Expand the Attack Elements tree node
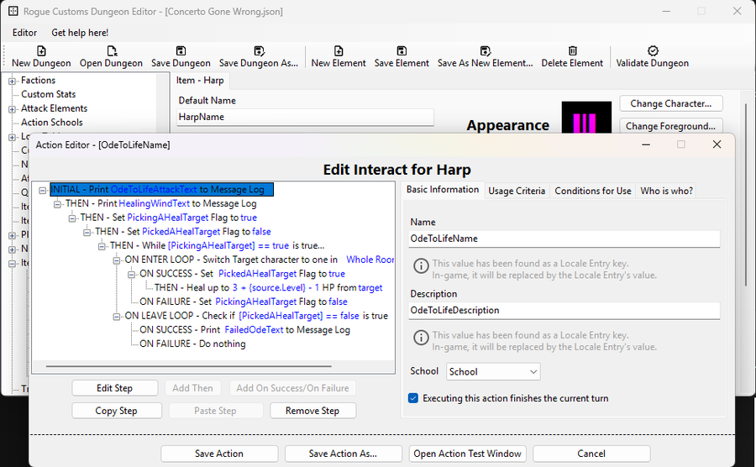Viewport: 756px width, 467px height. point(12,109)
